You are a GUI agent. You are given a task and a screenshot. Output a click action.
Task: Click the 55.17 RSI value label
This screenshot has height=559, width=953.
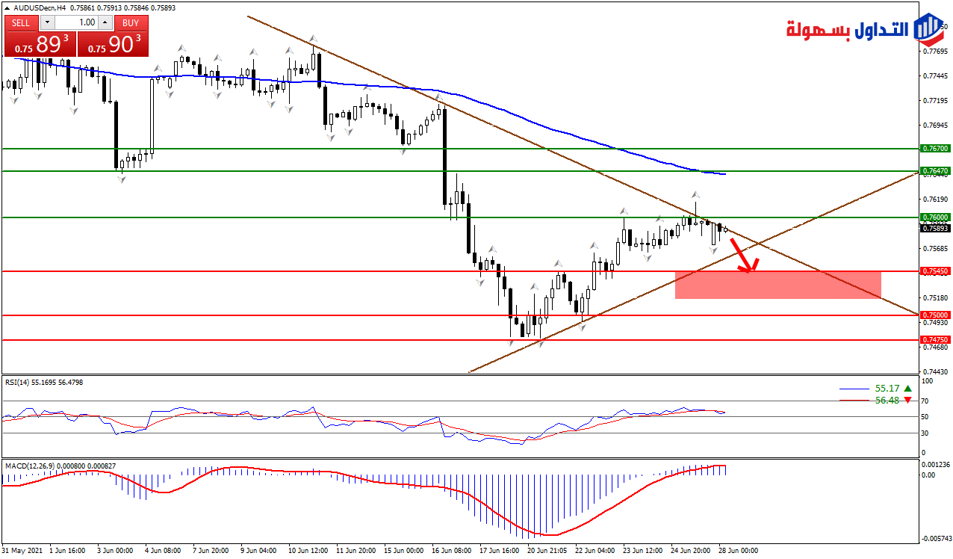[x=887, y=389]
